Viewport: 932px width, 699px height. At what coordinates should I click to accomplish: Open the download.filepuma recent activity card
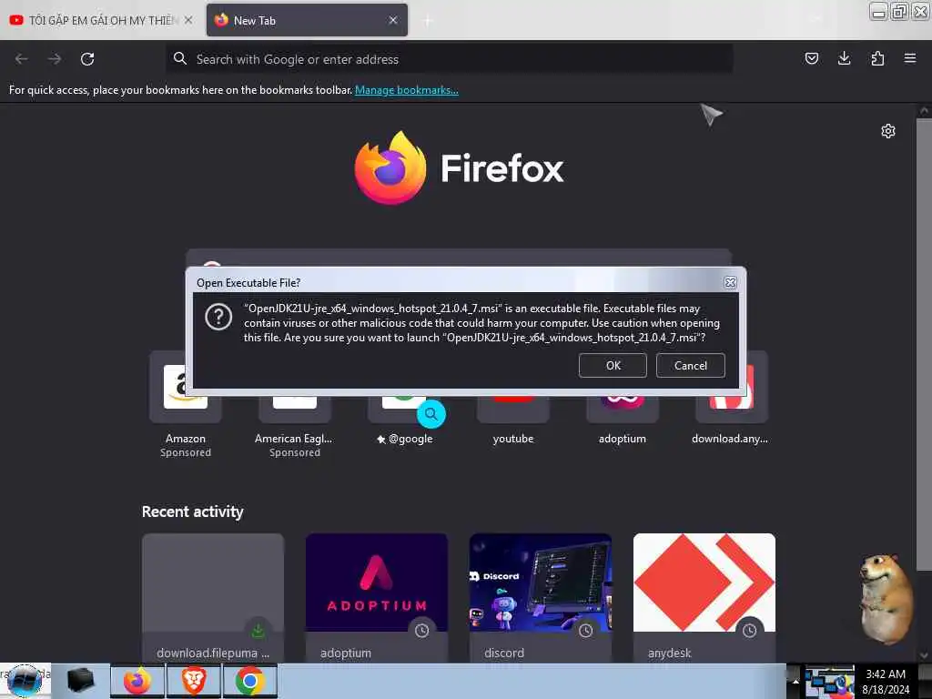(x=213, y=598)
